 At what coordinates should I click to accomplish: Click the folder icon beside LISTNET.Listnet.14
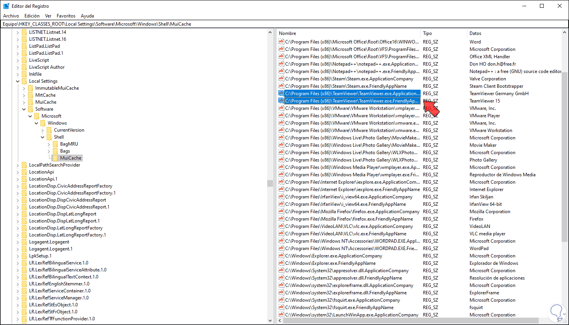pyautogui.click(x=24, y=32)
